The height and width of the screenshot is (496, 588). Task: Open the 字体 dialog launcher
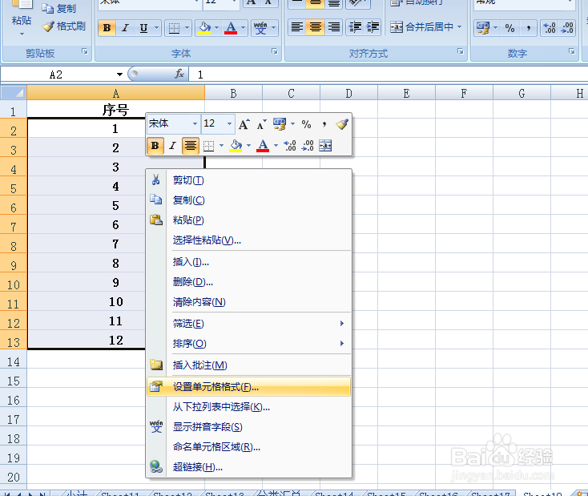(x=275, y=51)
